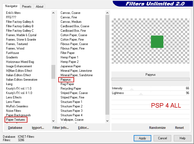
Task: Launch the filter Editor...
Action: (83, 128)
